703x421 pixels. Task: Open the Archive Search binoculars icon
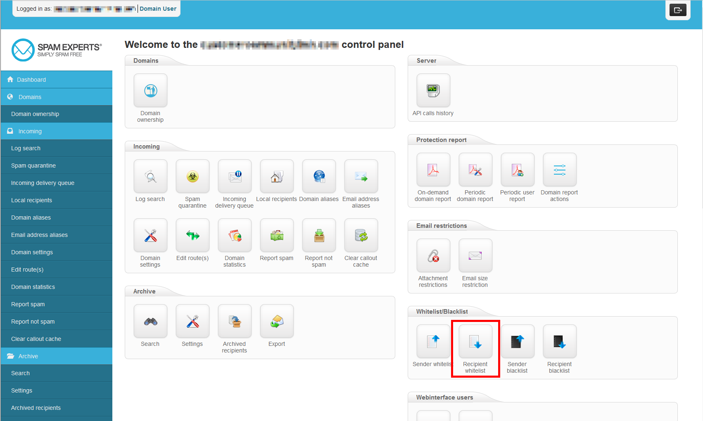coord(150,322)
